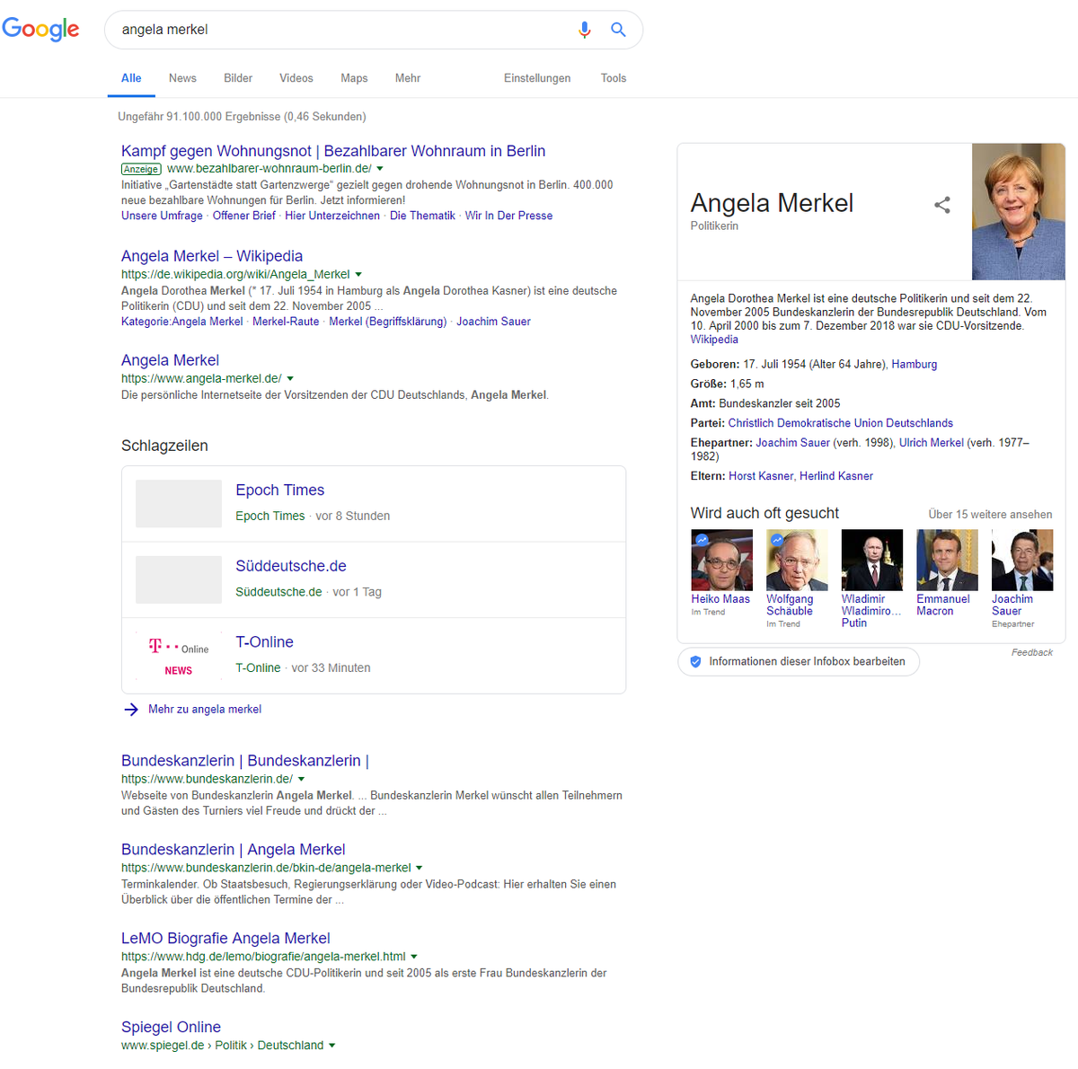Share the Angela Merkel knowledge panel
1078x1069 pixels.
pos(942,205)
